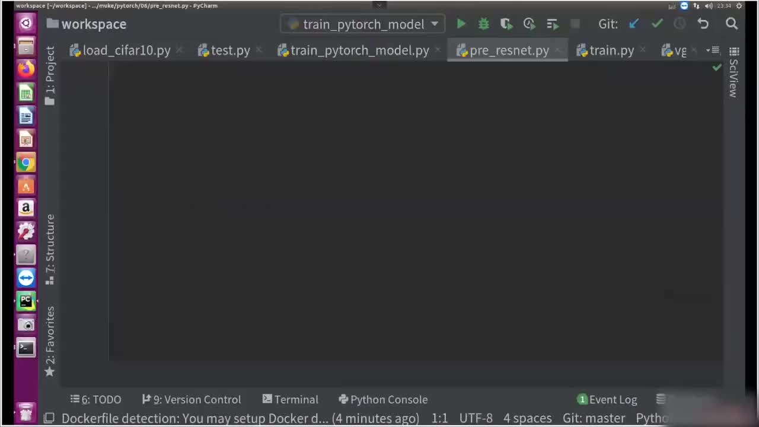Open the Terminal app in the dock
Image resolution: width=759 pixels, height=427 pixels.
pyautogui.click(x=25, y=348)
